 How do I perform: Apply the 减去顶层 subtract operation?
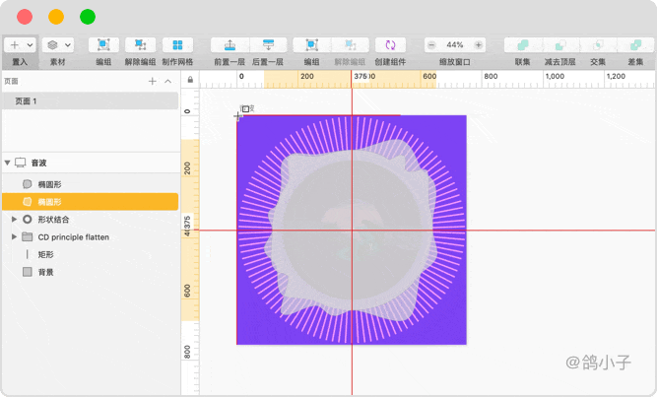point(560,45)
